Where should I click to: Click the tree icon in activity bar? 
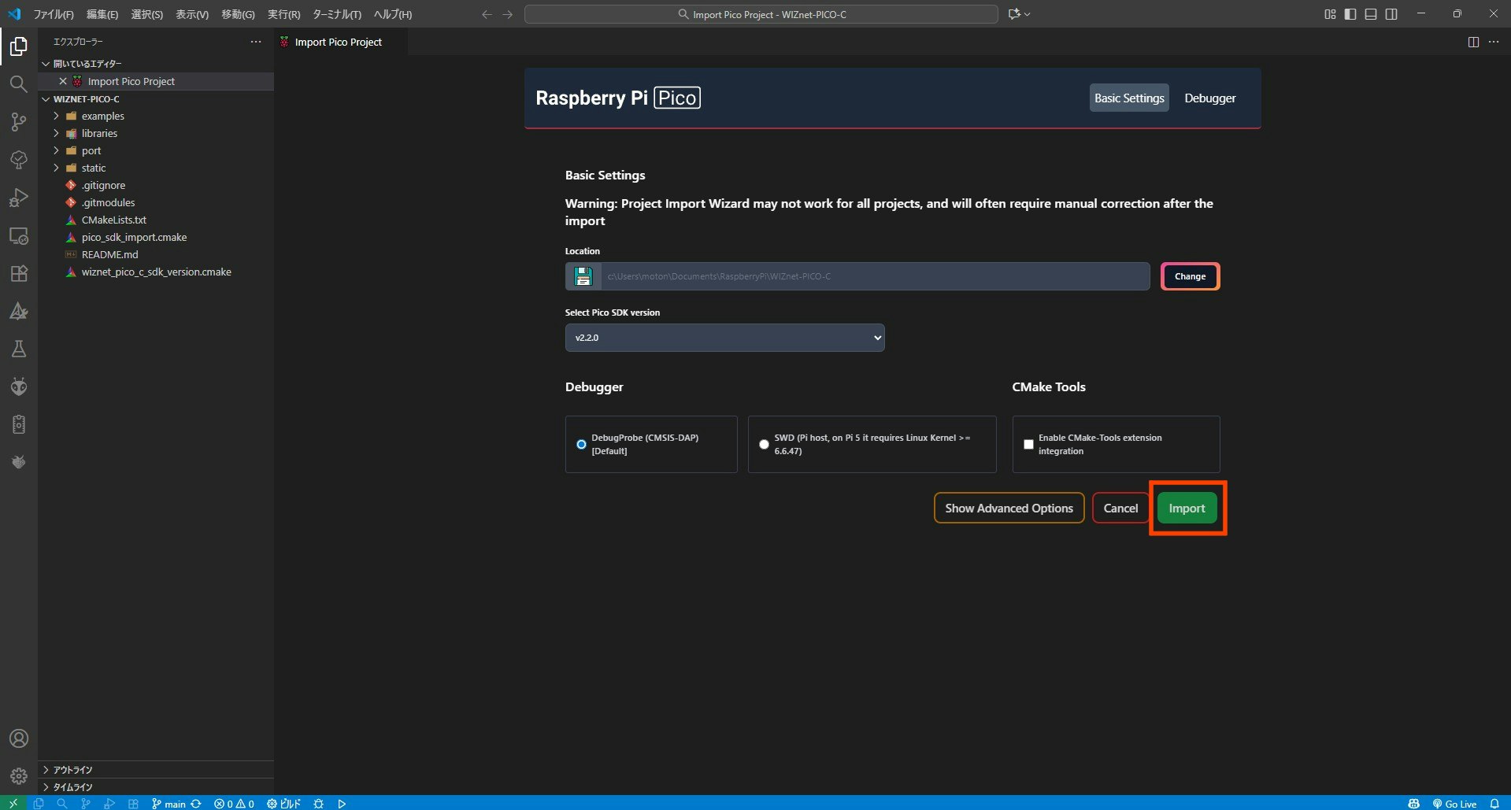(19, 160)
